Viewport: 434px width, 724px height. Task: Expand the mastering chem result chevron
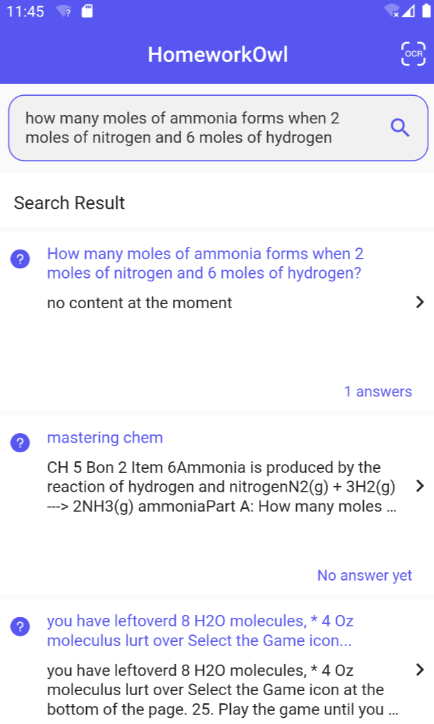(420, 486)
